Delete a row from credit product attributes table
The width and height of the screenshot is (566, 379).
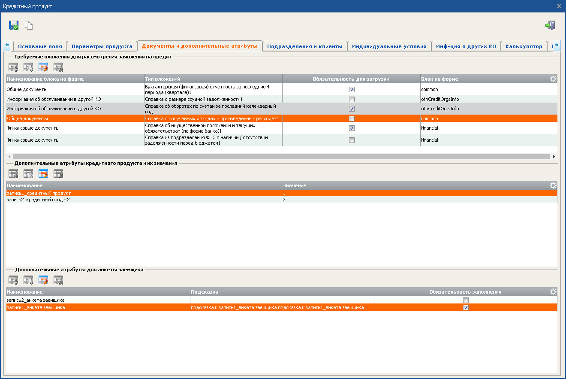[58, 173]
